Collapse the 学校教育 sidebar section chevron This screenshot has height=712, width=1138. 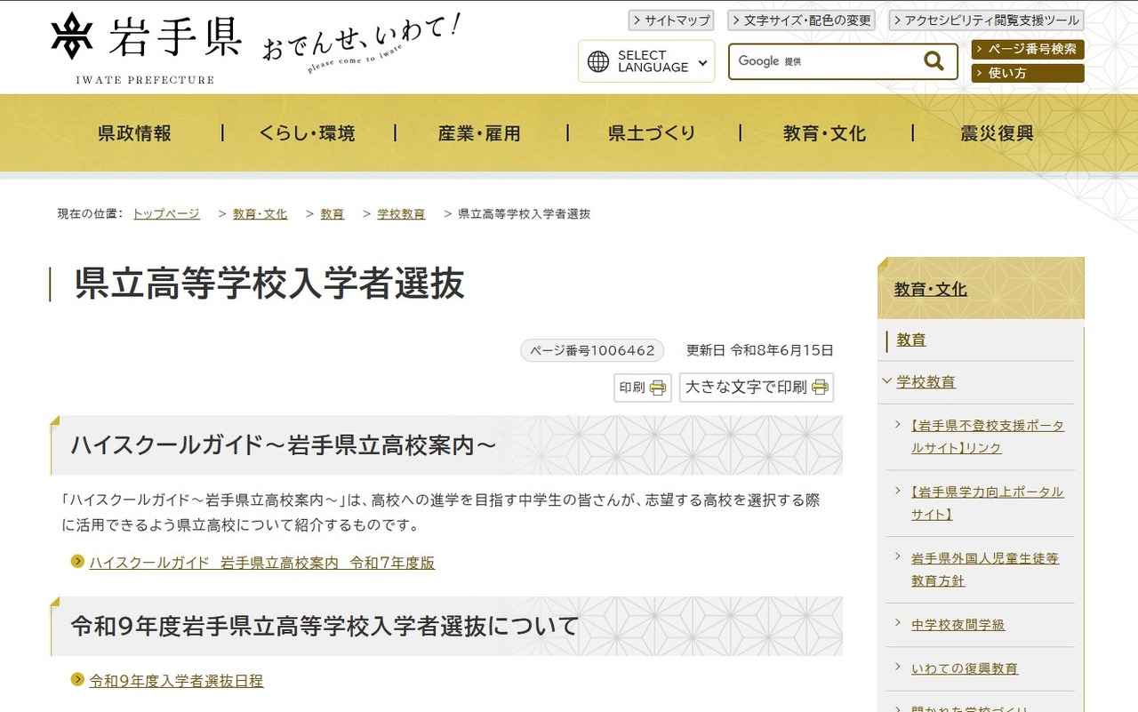point(886,381)
